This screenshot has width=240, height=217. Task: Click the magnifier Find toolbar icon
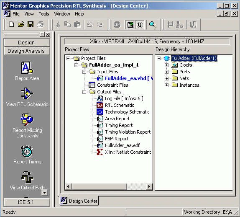(152, 25)
